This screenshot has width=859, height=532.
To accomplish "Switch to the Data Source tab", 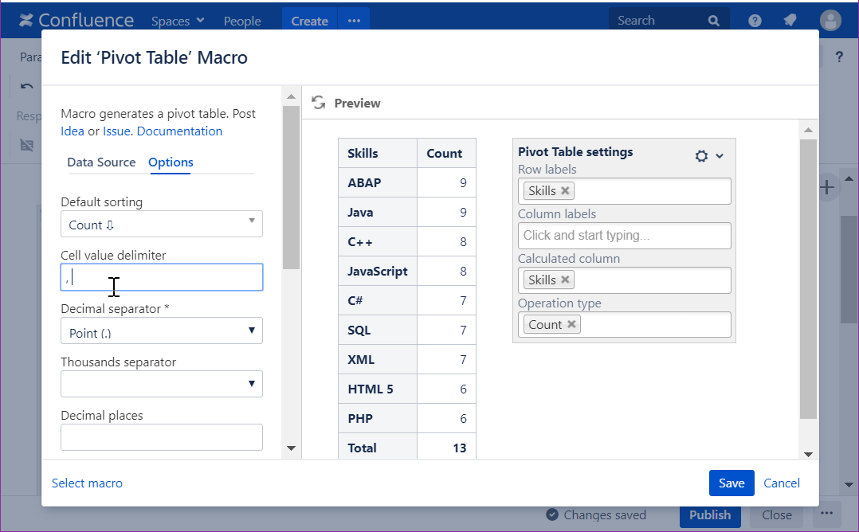I will coord(101,162).
